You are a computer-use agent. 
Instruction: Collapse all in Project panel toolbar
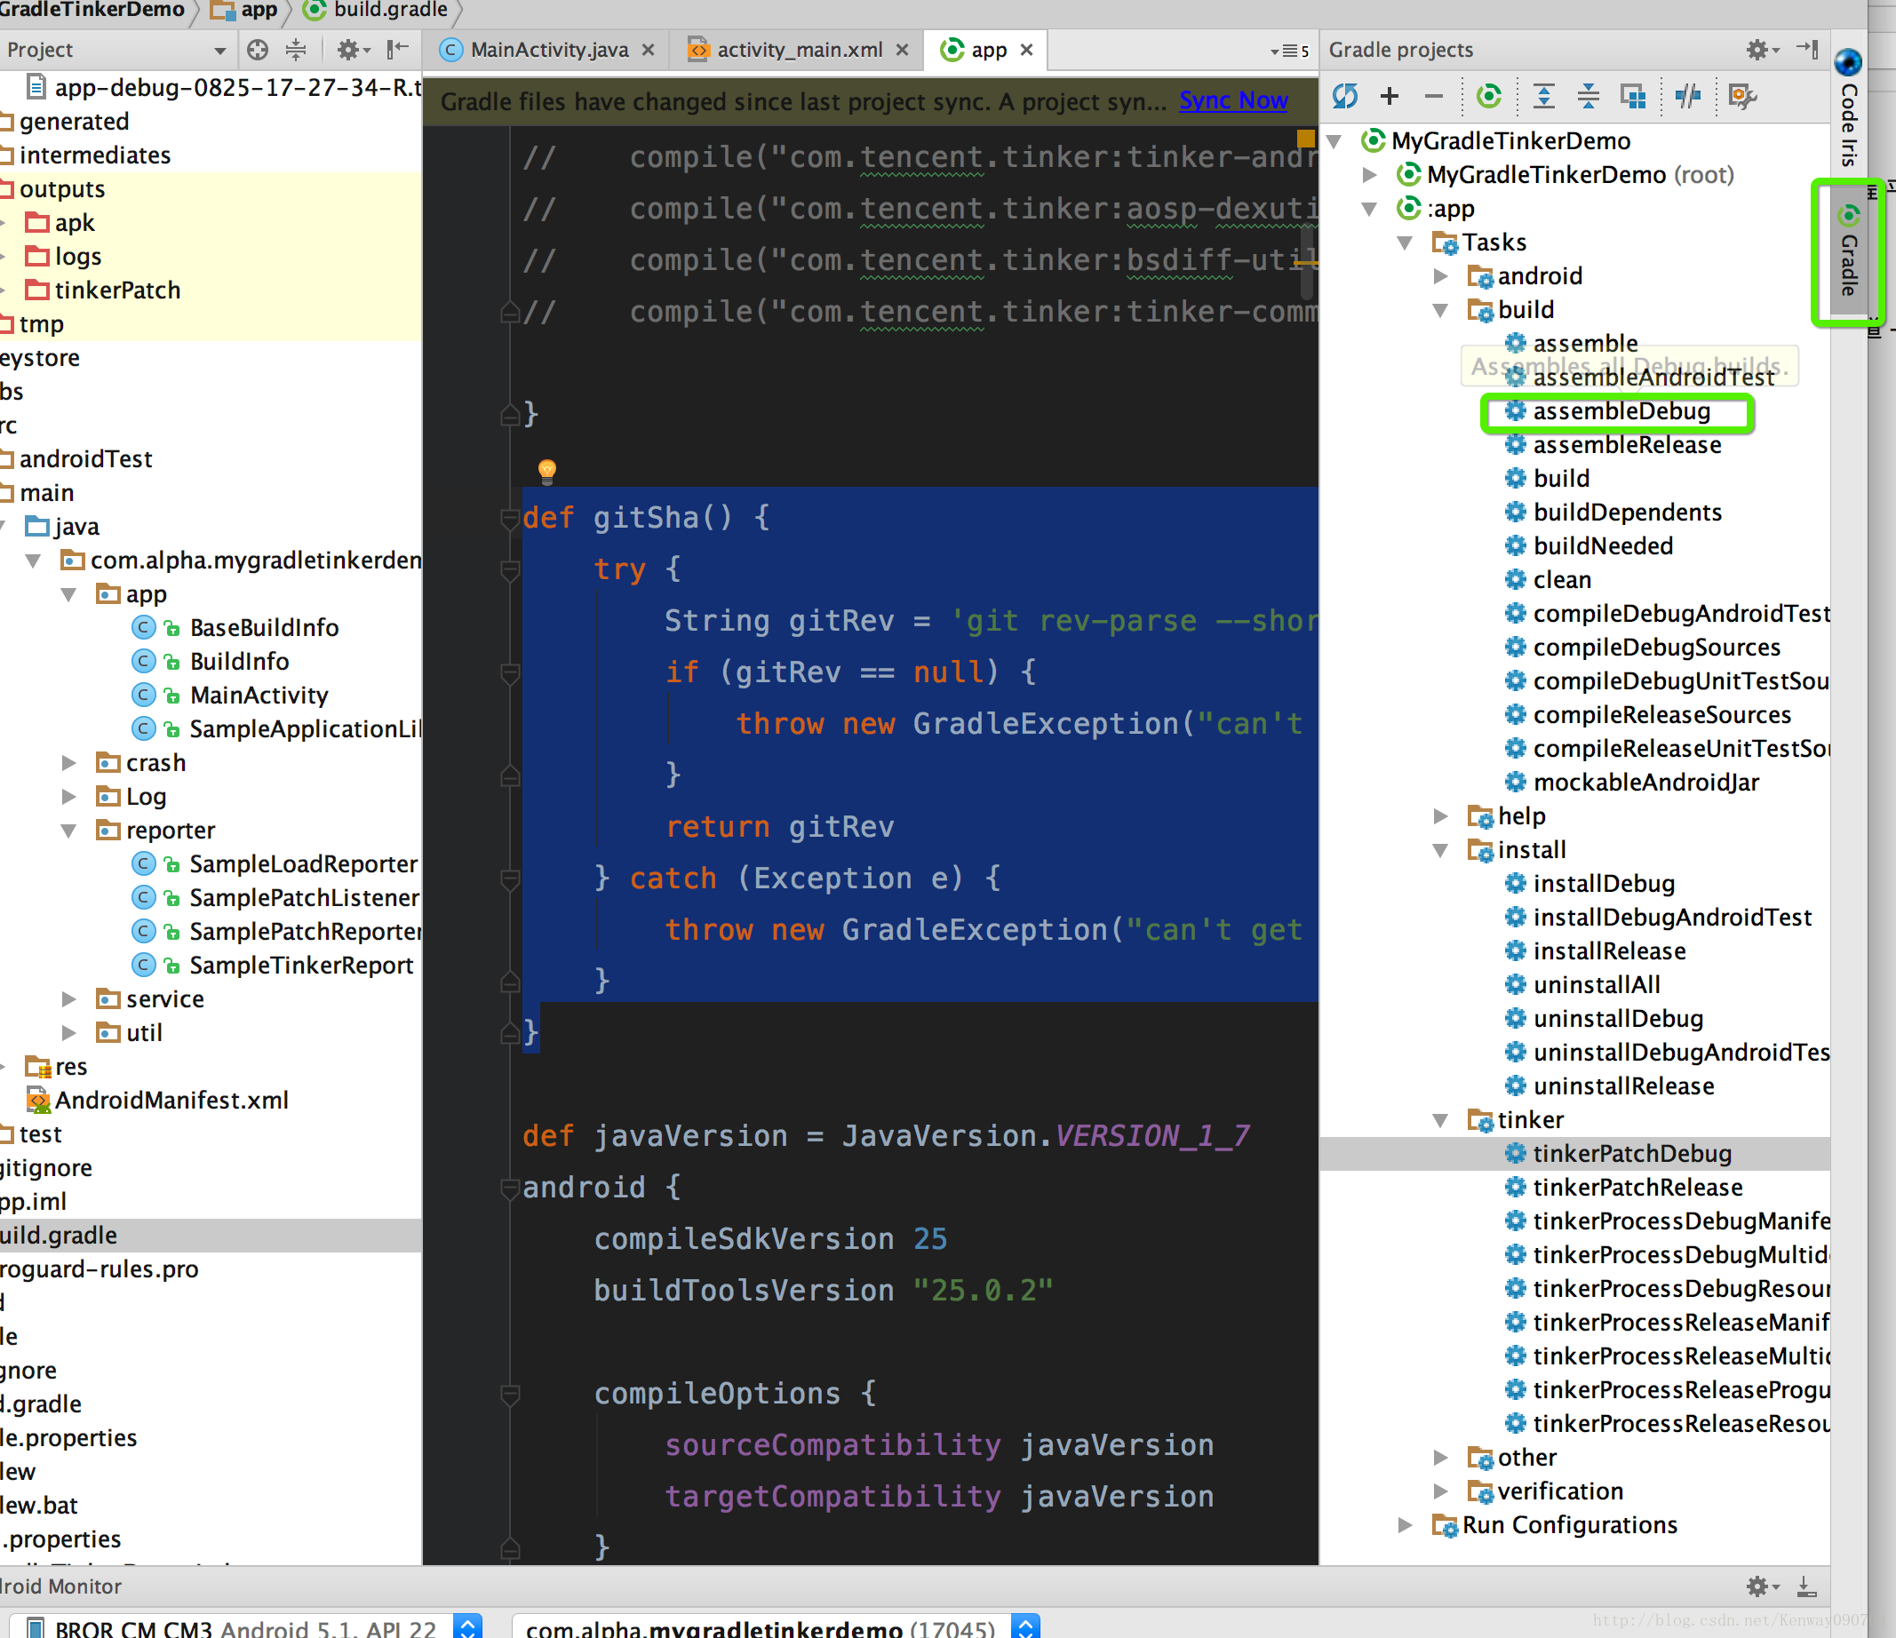296,50
